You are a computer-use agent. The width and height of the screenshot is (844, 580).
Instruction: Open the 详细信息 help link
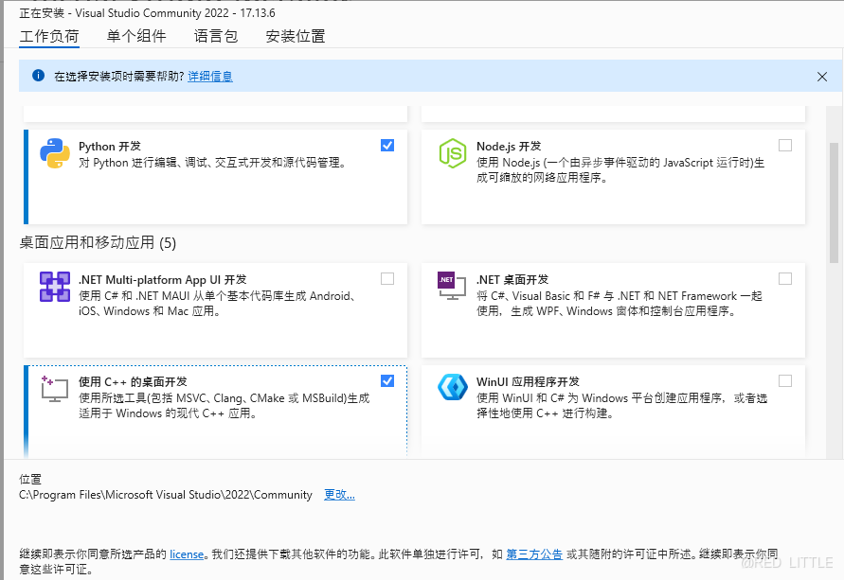pyautogui.click(x=210, y=77)
